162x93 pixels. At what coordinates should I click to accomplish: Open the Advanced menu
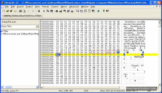pyautogui.click(x=74, y=7)
